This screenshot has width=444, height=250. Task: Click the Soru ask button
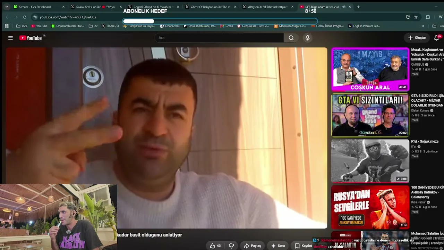point(278,246)
